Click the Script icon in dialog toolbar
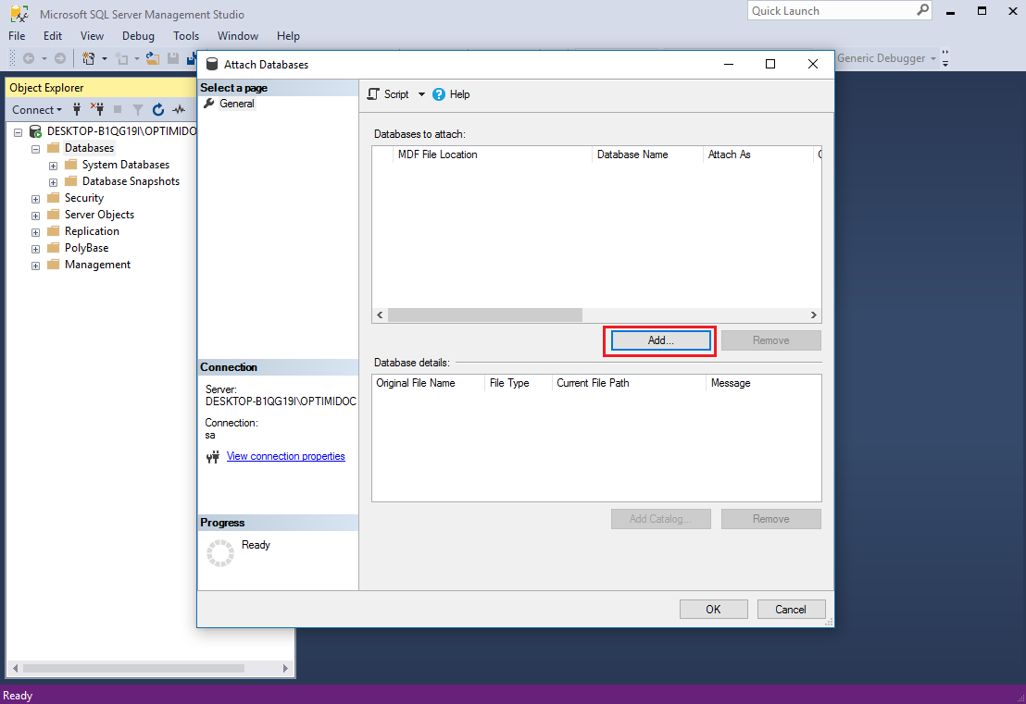This screenshot has height=704, width=1026. (373, 94)
